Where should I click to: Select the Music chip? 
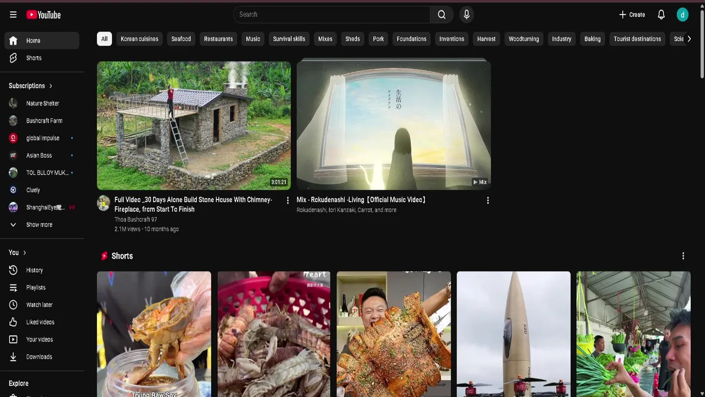tap(253, 39)
